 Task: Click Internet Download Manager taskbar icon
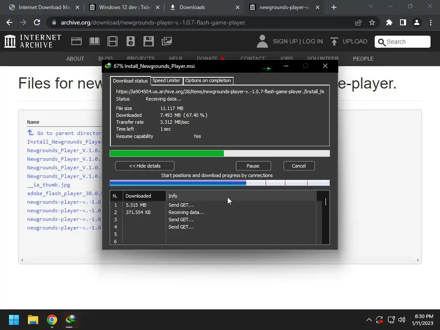pos(71,320)
